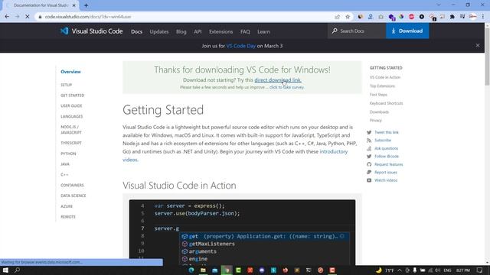This screenshot has height=275, width=490.
Task: Click the Visual Studio Code logo icon
Action: point(64,31)
